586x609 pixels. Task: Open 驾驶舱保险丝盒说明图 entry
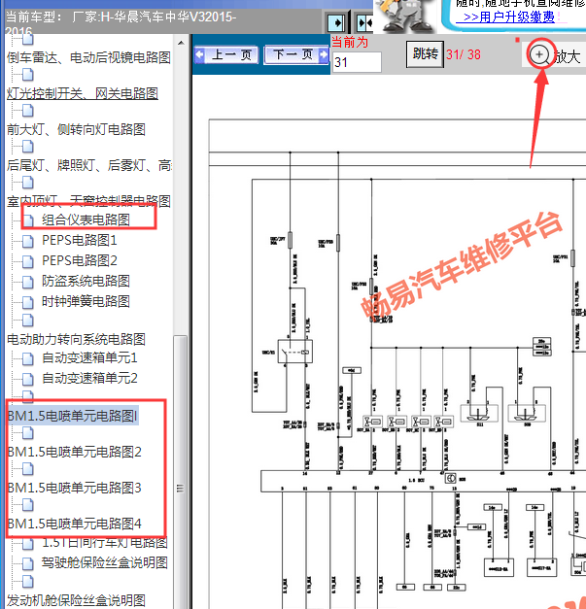105,562
